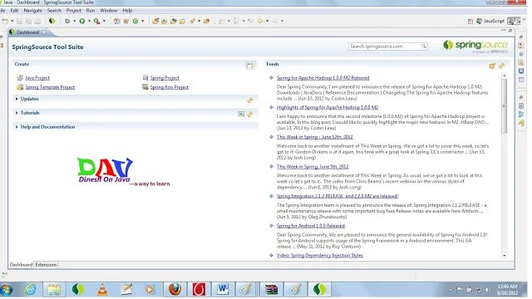Open the dashboard in web browser icon in Create header
The width and height of the screenshot is (532, 299).
tap(250, 66)
